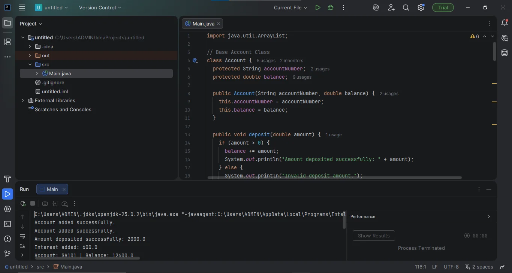Expand the .idea folder
The width and height of the screenshot is (512, 273).
pyautogui.click(x=30, y=46)
